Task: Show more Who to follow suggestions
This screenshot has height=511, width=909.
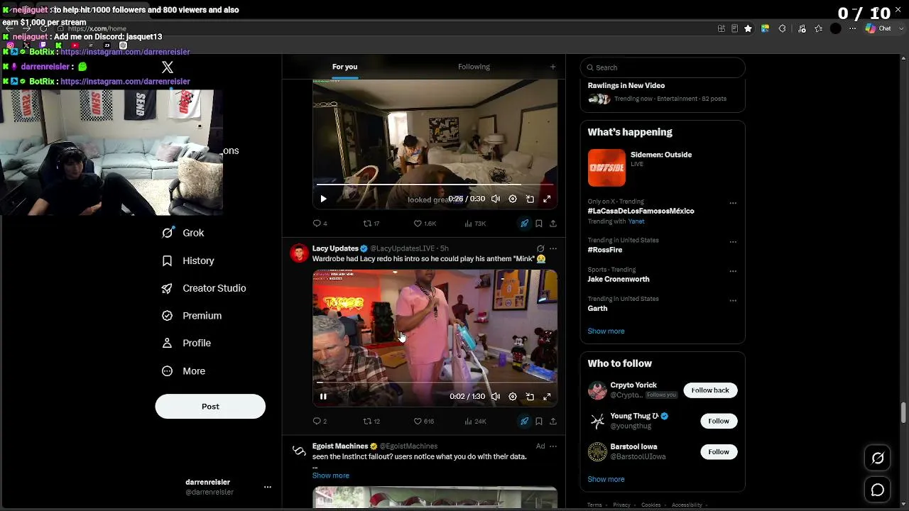Action: (x=606, y=480)
